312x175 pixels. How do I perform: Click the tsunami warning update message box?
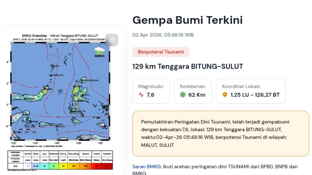(x=221, y=134)
